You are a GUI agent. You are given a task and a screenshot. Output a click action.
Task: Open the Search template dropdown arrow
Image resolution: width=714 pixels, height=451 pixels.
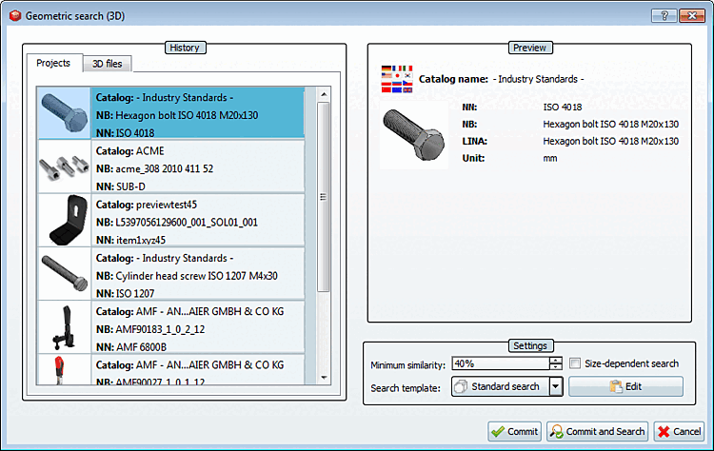[556, 387]
